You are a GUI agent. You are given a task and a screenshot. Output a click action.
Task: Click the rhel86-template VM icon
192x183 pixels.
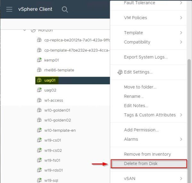(x=39, y=70)
